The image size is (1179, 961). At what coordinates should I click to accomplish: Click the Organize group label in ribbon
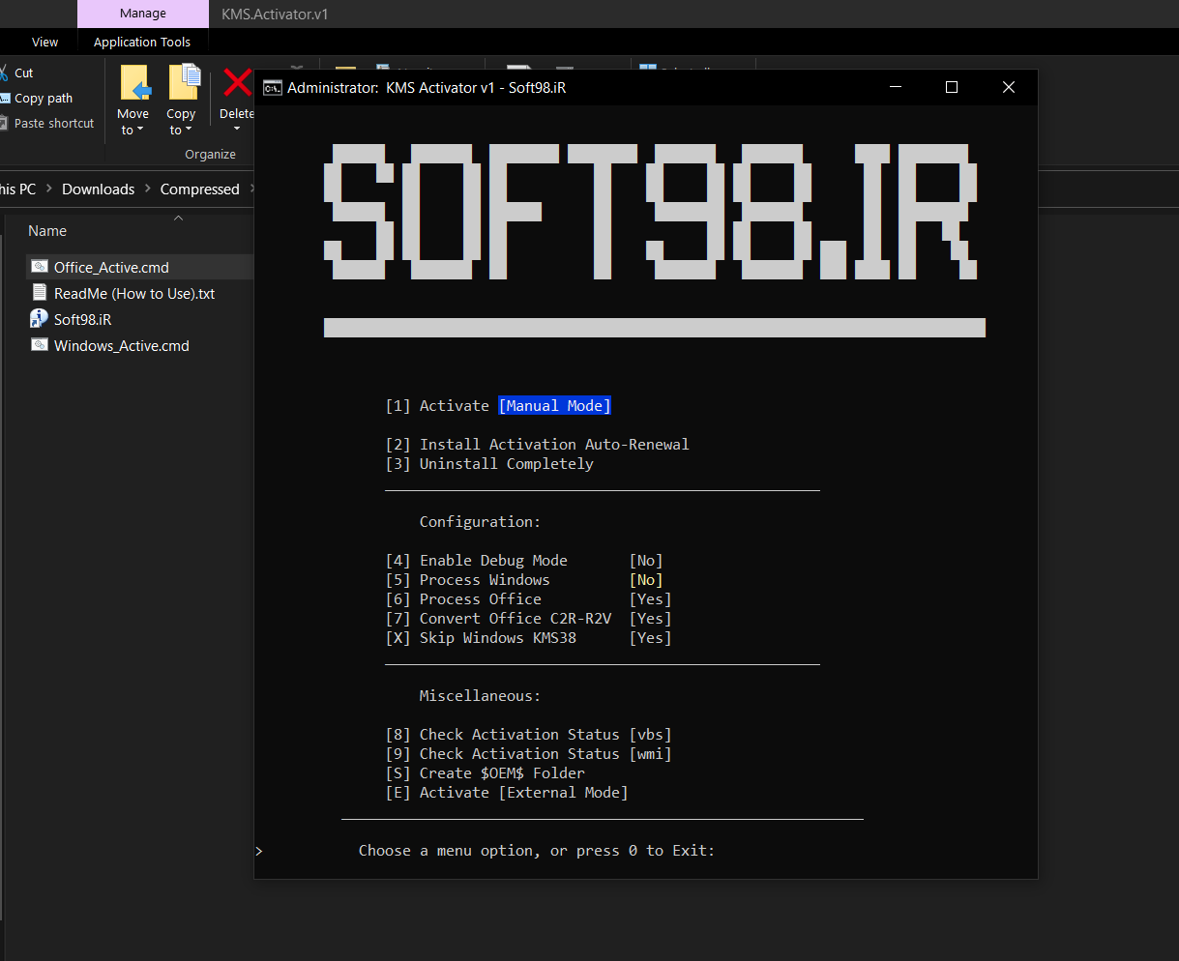click(x=211, y=155)
